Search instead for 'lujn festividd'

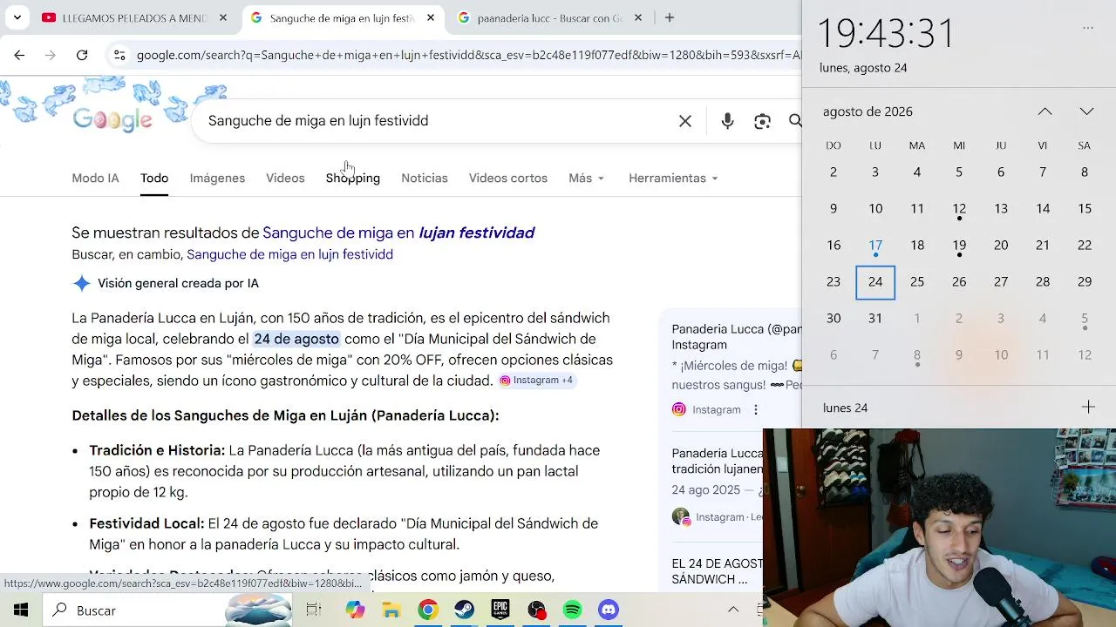[289, 254]
